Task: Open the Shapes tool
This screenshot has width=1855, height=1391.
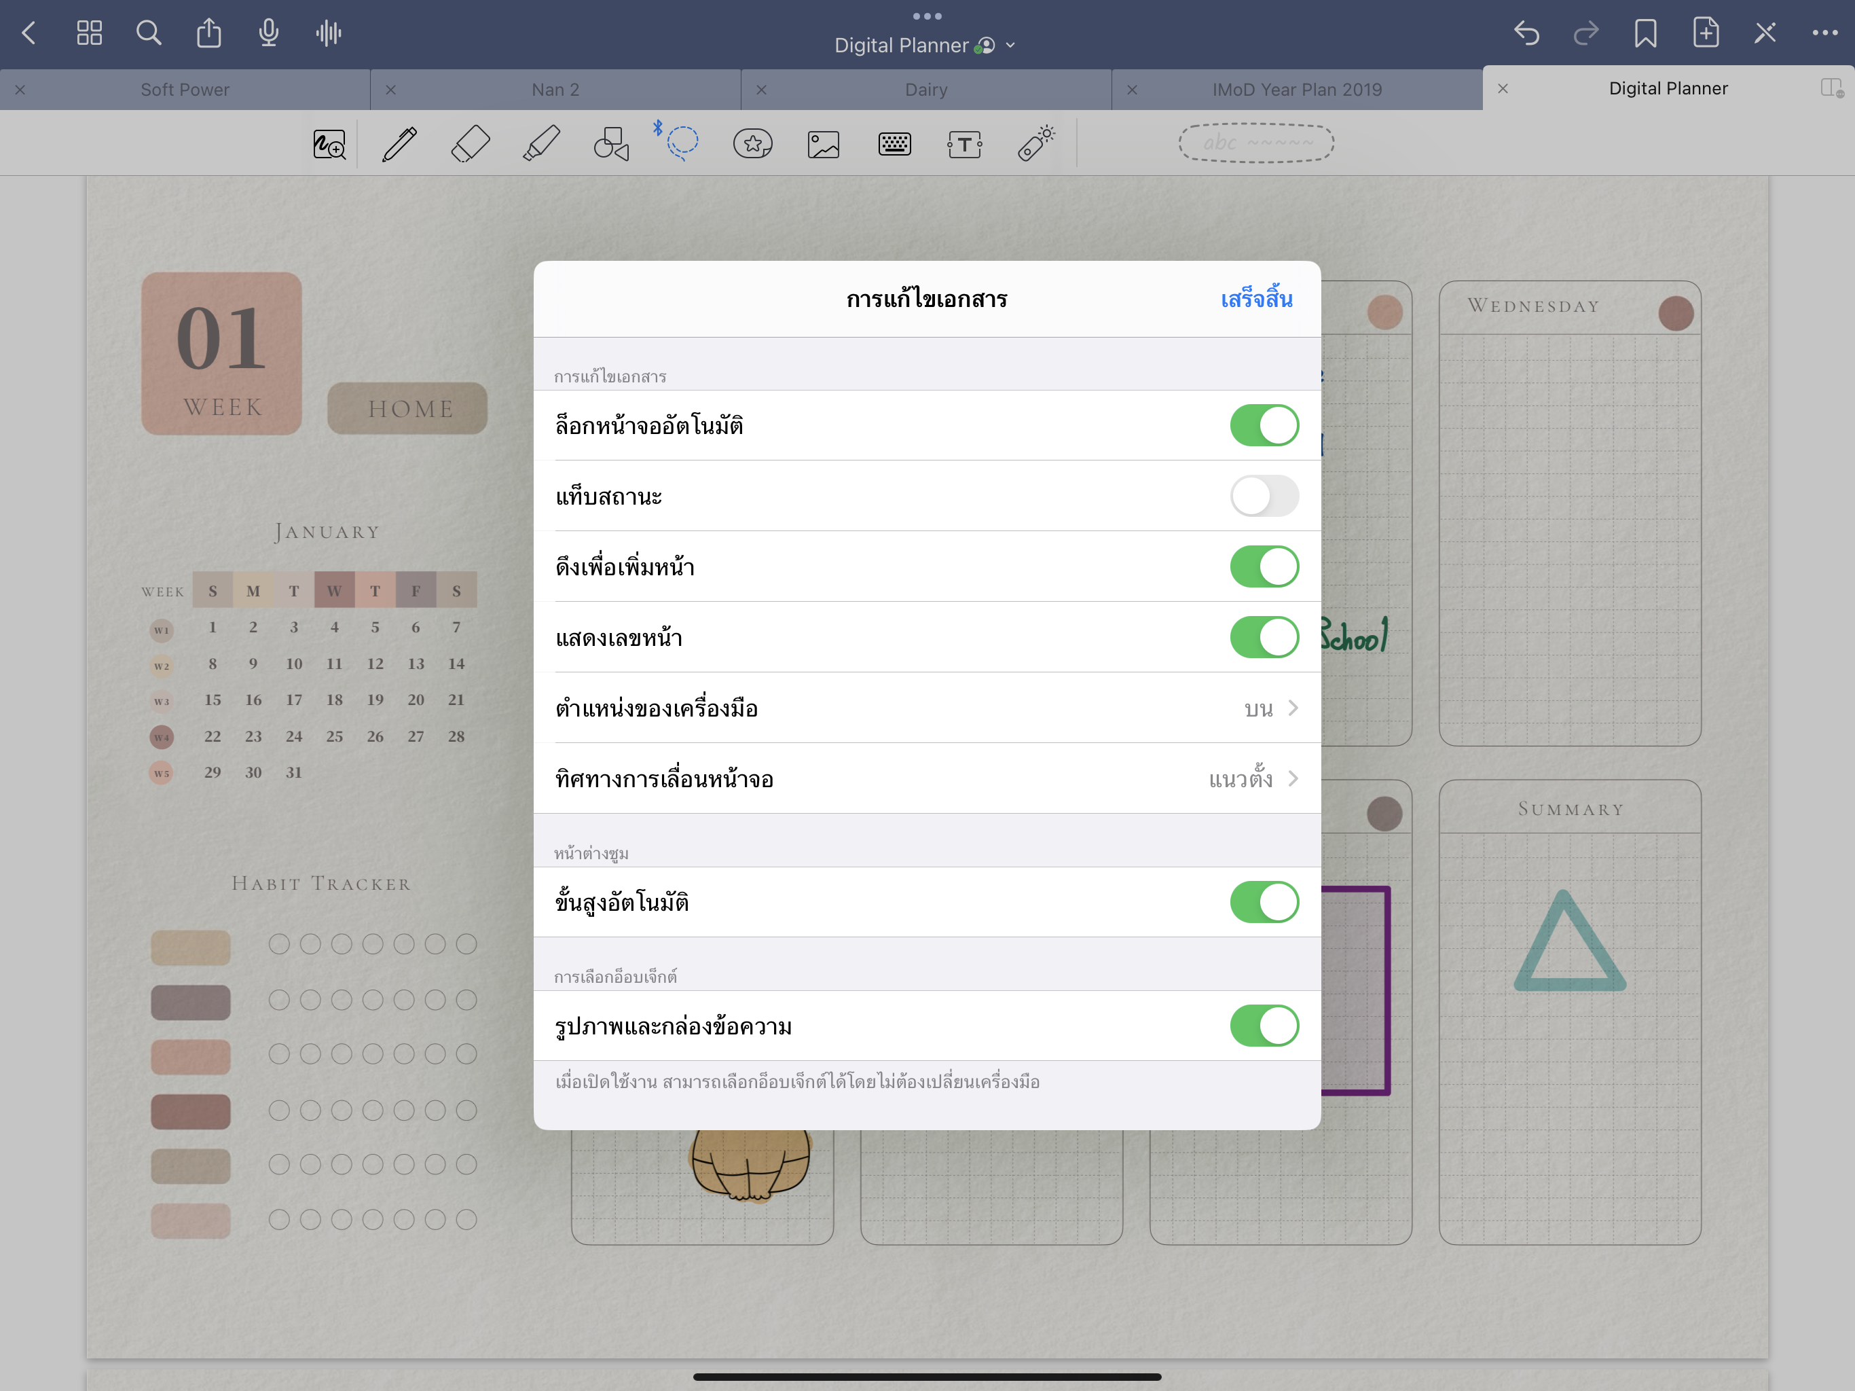Action: (x=611, y=144)
